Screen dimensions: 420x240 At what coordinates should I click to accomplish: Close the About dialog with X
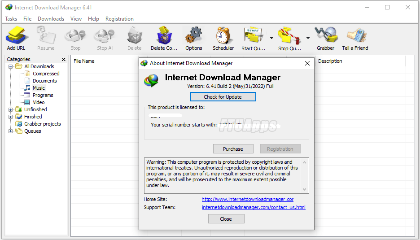pyautogui.click(x=307, y=63)
